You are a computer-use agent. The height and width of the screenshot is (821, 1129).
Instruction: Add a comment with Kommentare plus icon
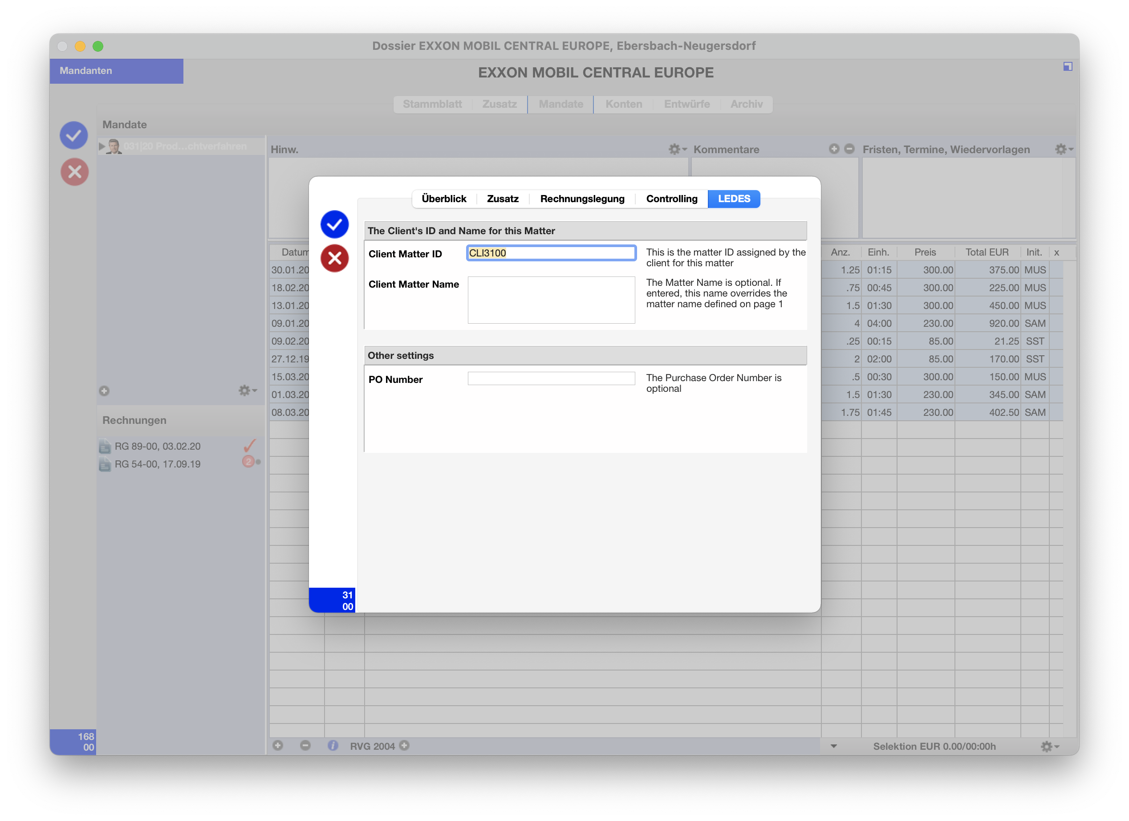[x=834, y=149]
